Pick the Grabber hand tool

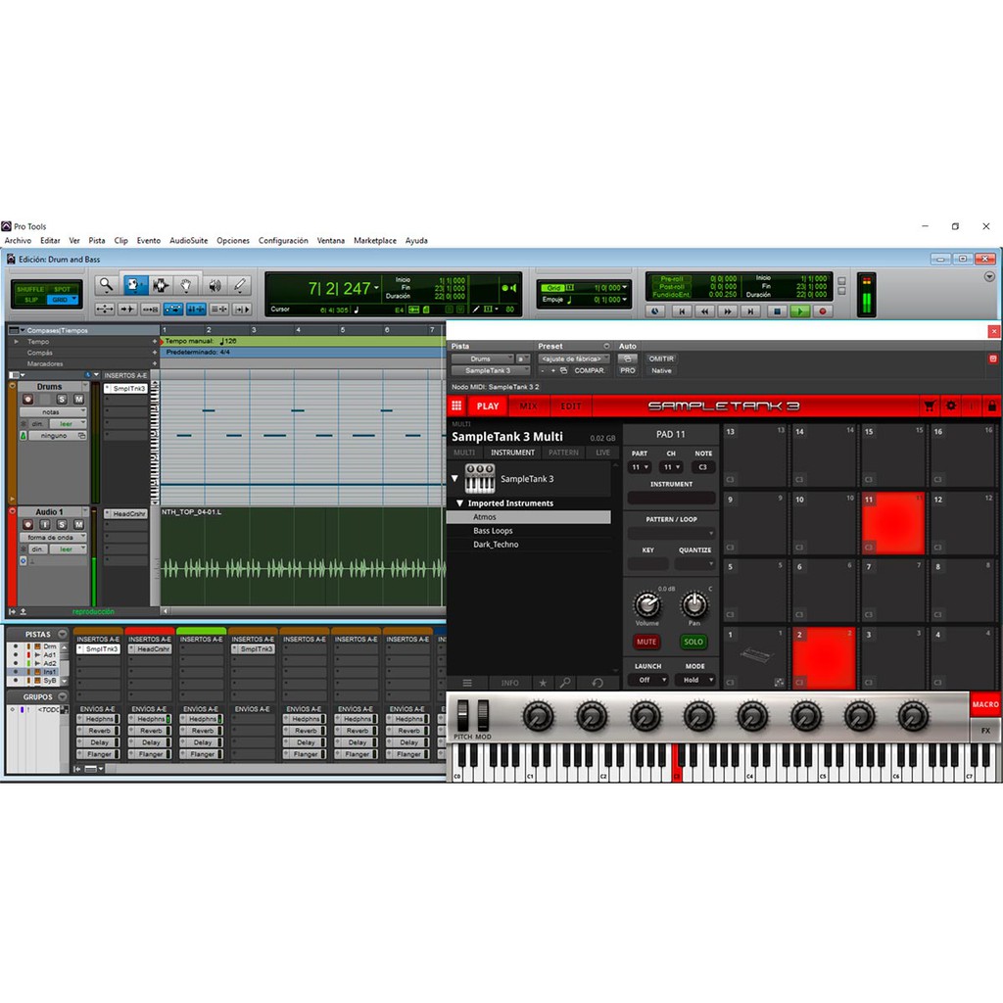tap(186, 285)
